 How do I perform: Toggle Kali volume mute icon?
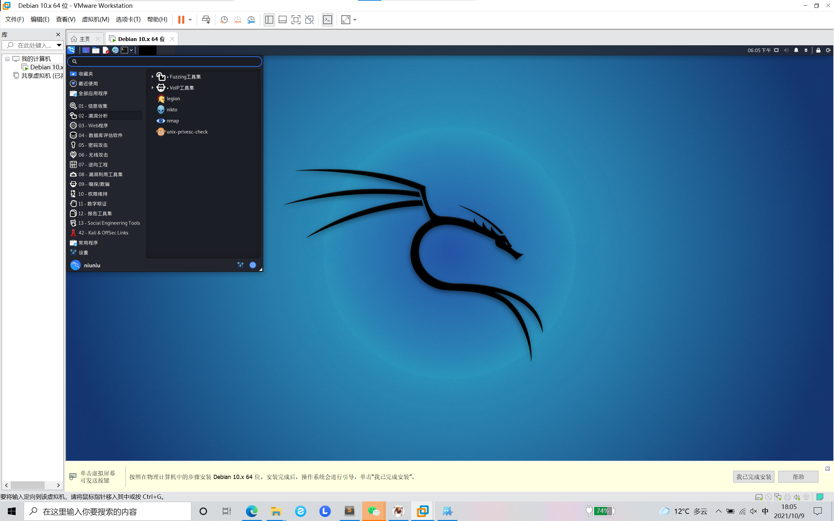(786, 50)
